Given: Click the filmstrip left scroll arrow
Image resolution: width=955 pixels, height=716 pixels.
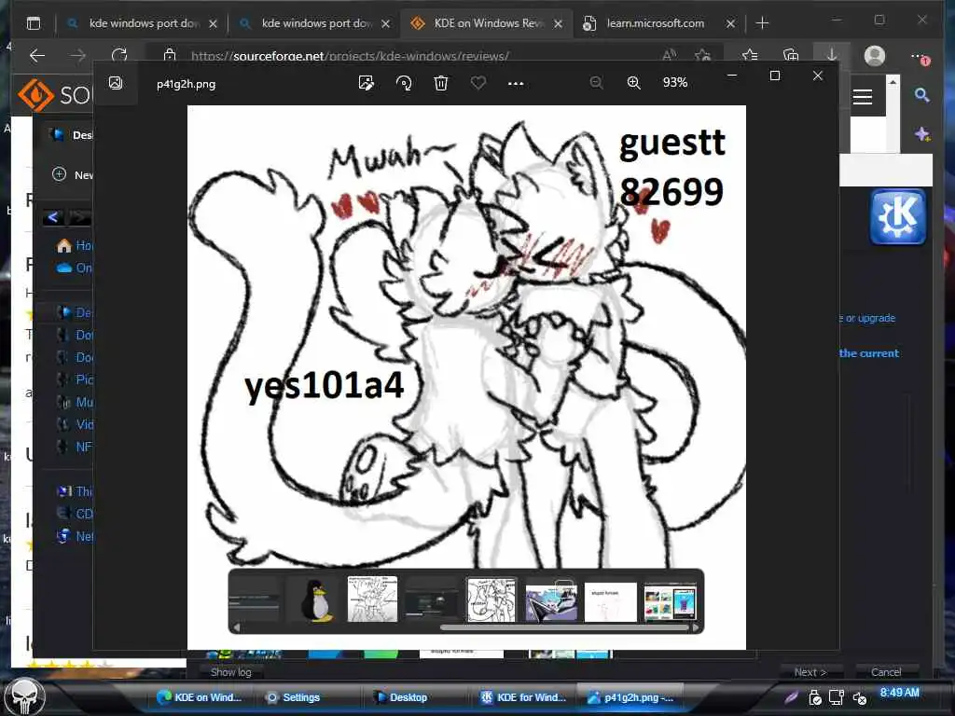Looking at the screenshot, I should [x=237, y=627].
